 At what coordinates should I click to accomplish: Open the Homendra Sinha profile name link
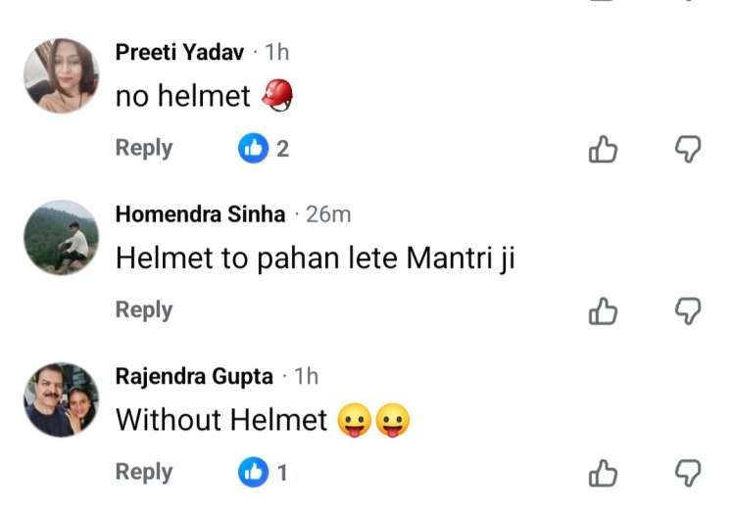(201, 214)
